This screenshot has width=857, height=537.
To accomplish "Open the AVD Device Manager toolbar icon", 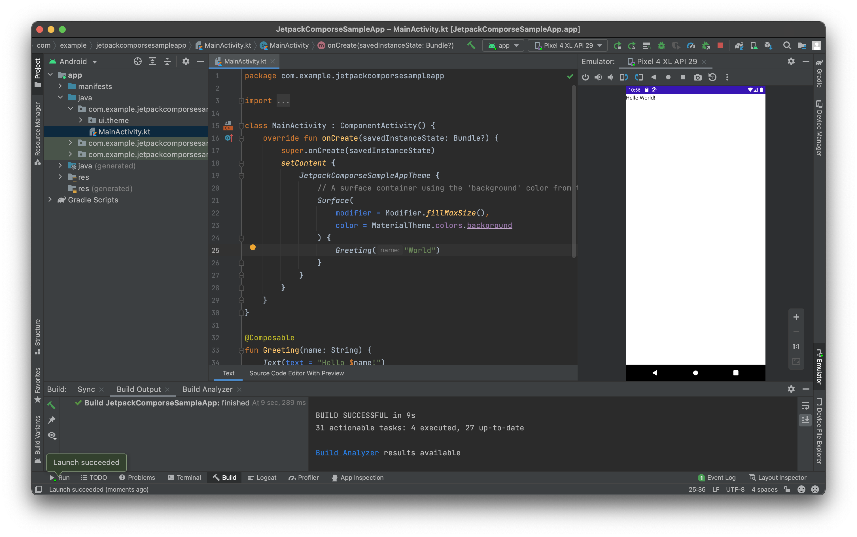I will (754, 45).
